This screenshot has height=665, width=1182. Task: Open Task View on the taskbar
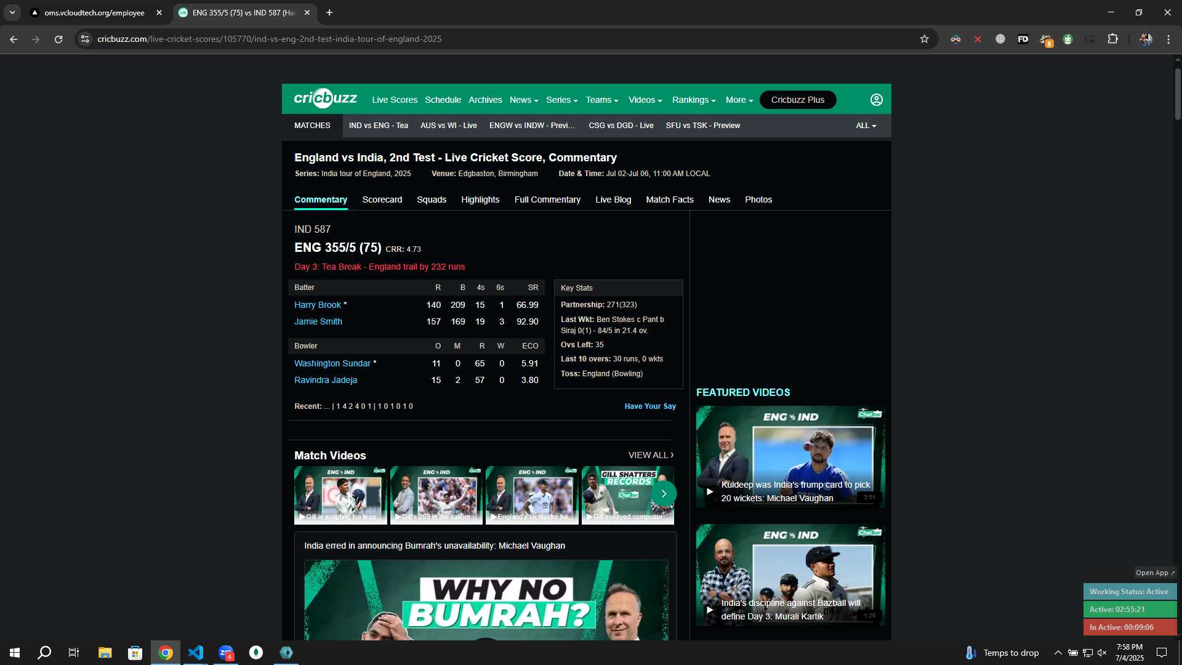74,653
